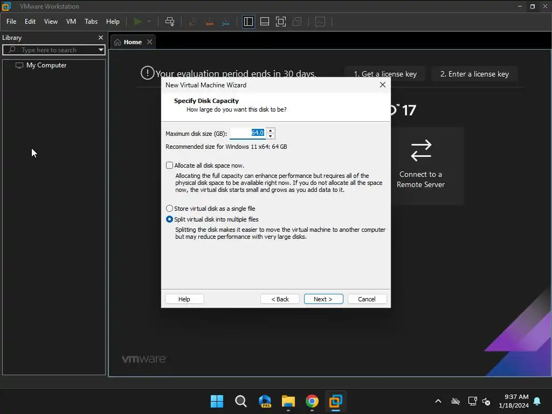Click the Maximum disk size field
Image resolution: width=552 pixels, height=414 pixels.
pyautogui.click(x=248, y=133)
